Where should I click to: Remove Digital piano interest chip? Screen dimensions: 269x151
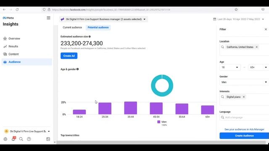[244, 97]
